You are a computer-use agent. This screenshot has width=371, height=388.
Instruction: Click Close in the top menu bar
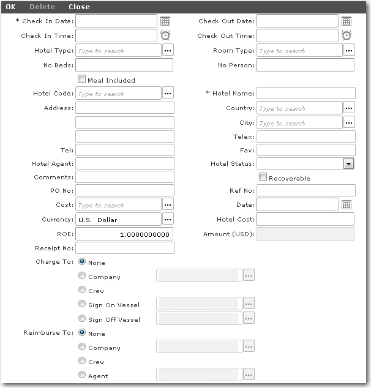[79, 7]
